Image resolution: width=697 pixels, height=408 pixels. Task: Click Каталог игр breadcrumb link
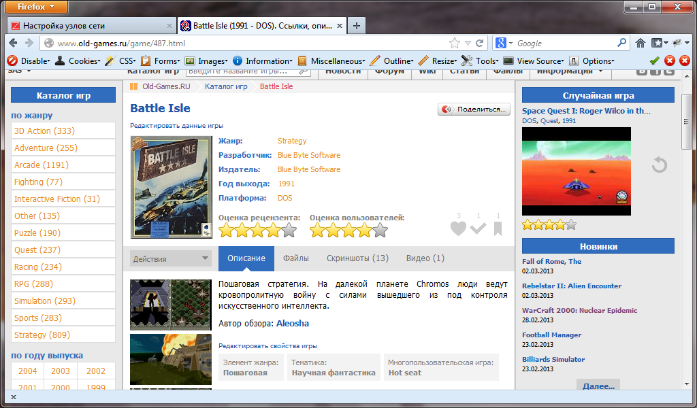coord(226,86)
